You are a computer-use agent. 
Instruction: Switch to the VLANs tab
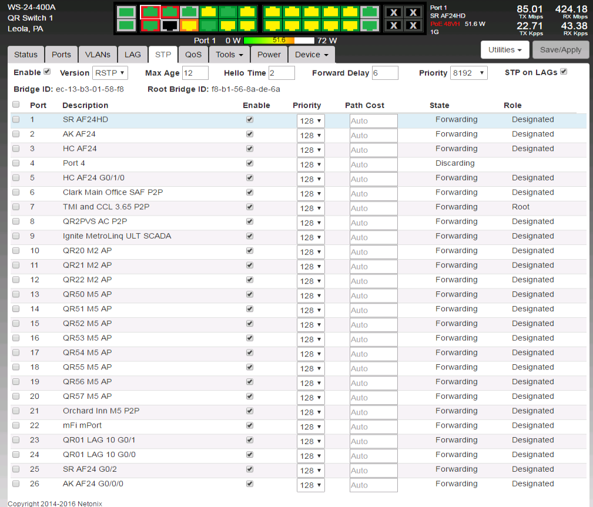tap(98, 55)
